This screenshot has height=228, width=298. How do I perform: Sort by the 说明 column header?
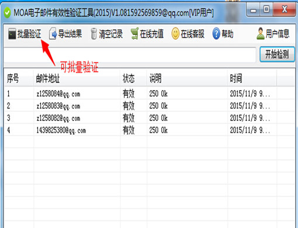click(x=187, y=78)
